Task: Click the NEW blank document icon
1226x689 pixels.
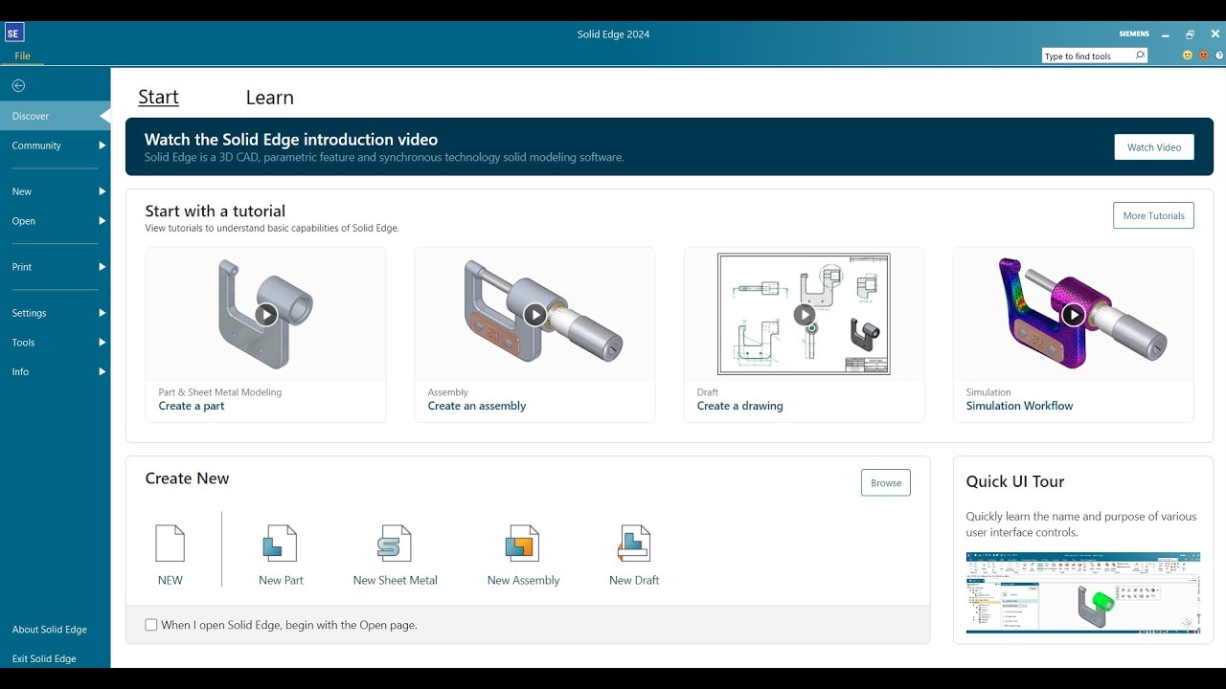Action: coord(170,544)
